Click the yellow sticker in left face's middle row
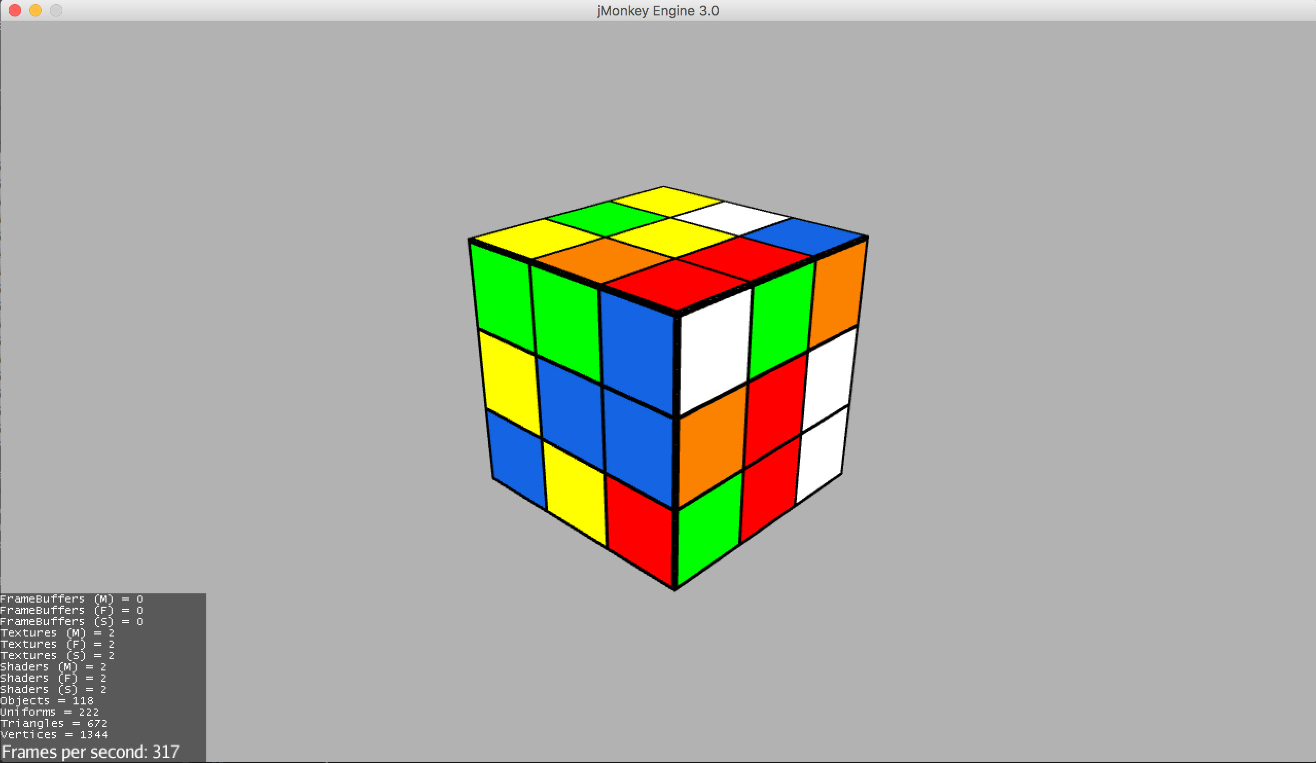The height and width of the screenshot is (763, 1316). (x=510, y=383)
